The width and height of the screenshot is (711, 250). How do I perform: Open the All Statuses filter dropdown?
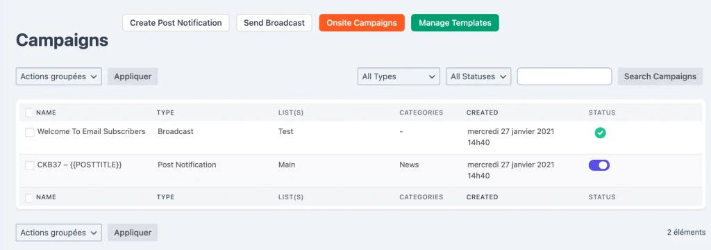click(x=478, y=76)
